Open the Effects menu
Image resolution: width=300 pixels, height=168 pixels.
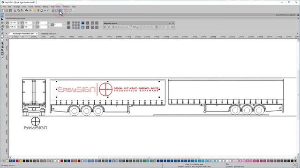(x=38, y=7)
